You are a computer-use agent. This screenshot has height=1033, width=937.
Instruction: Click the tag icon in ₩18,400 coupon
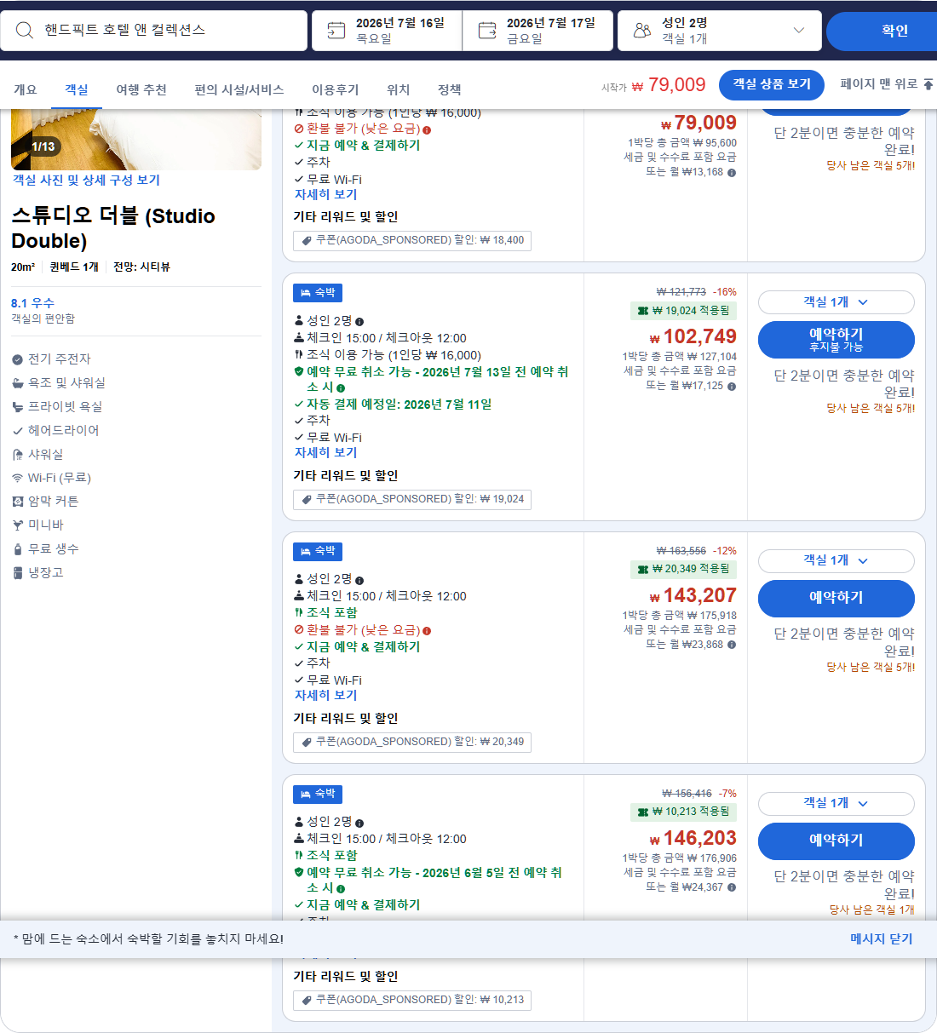(x=307, y=240)
